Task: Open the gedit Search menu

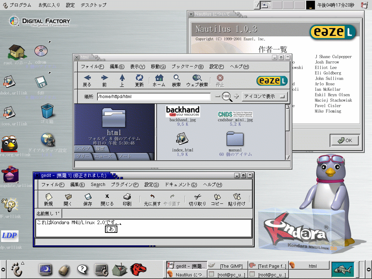Action: (98, 184)
